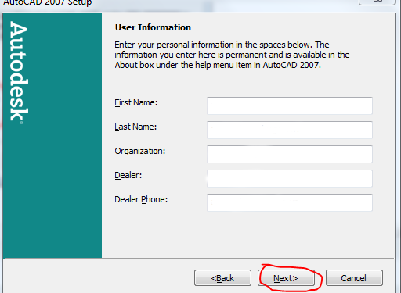This screenshot has width=401, height=293.
Task: Select the Last Name input box
Action: pos(290,130)
